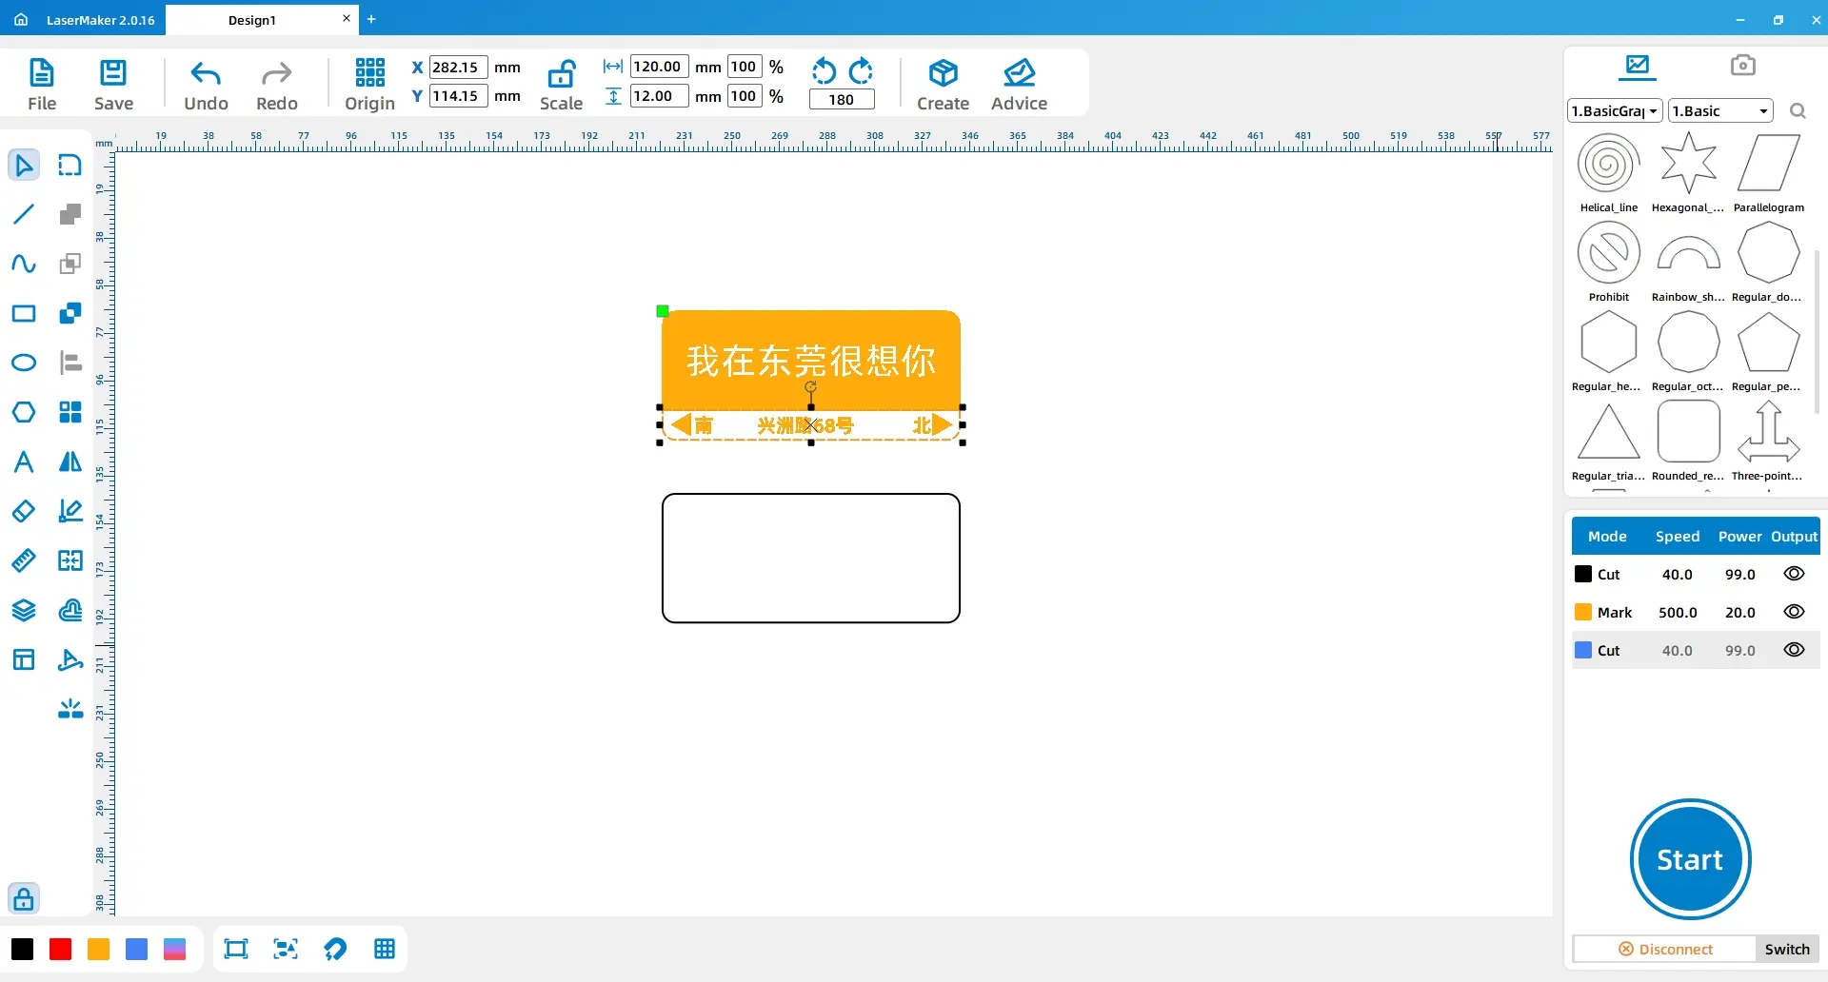Select the empty rounded rectangle on canvas
This screenshot has height=982, width=1828.
pyautogui.click(x=811, y=558)
